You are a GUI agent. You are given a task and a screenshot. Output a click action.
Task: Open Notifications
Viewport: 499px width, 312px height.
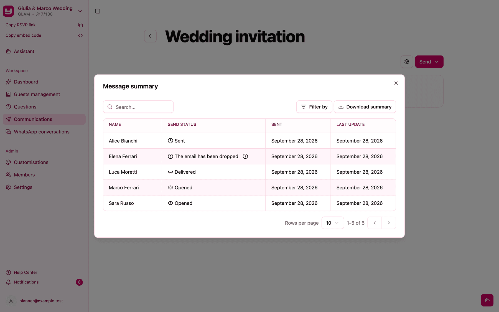[x=44, y=282]
